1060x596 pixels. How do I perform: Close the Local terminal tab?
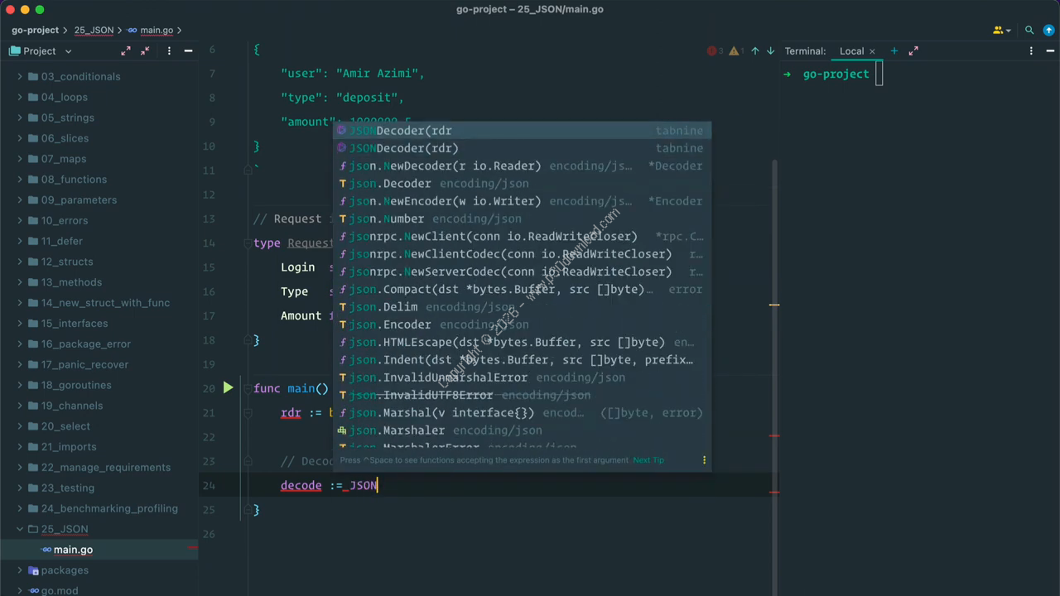point(872,51)
